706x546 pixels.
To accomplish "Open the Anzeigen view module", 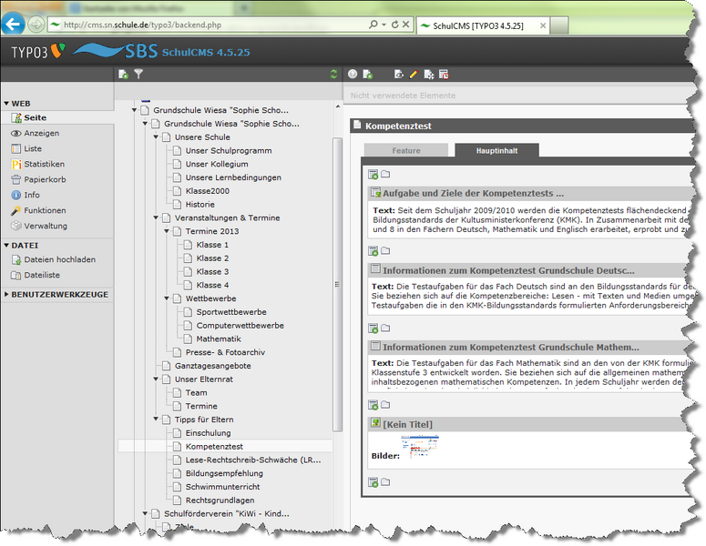I will click(41, 133).
